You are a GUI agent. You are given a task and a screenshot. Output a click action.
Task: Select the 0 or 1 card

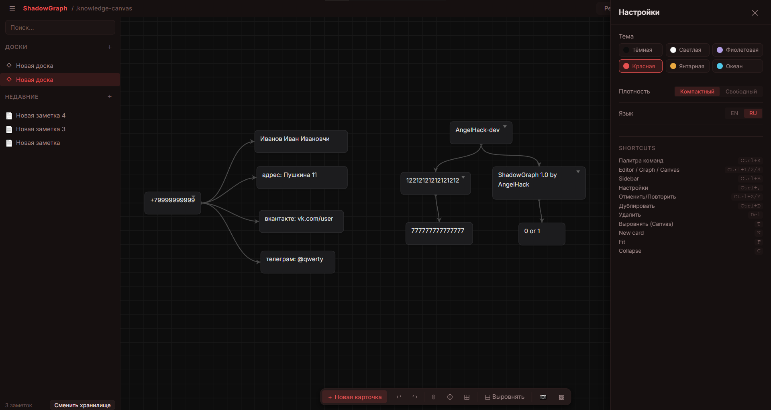pyautogui.click(x=542, y=234)
